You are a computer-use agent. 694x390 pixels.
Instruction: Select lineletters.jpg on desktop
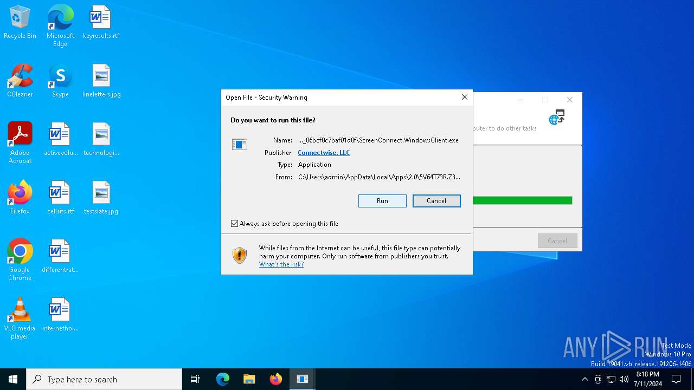point(101,81)
